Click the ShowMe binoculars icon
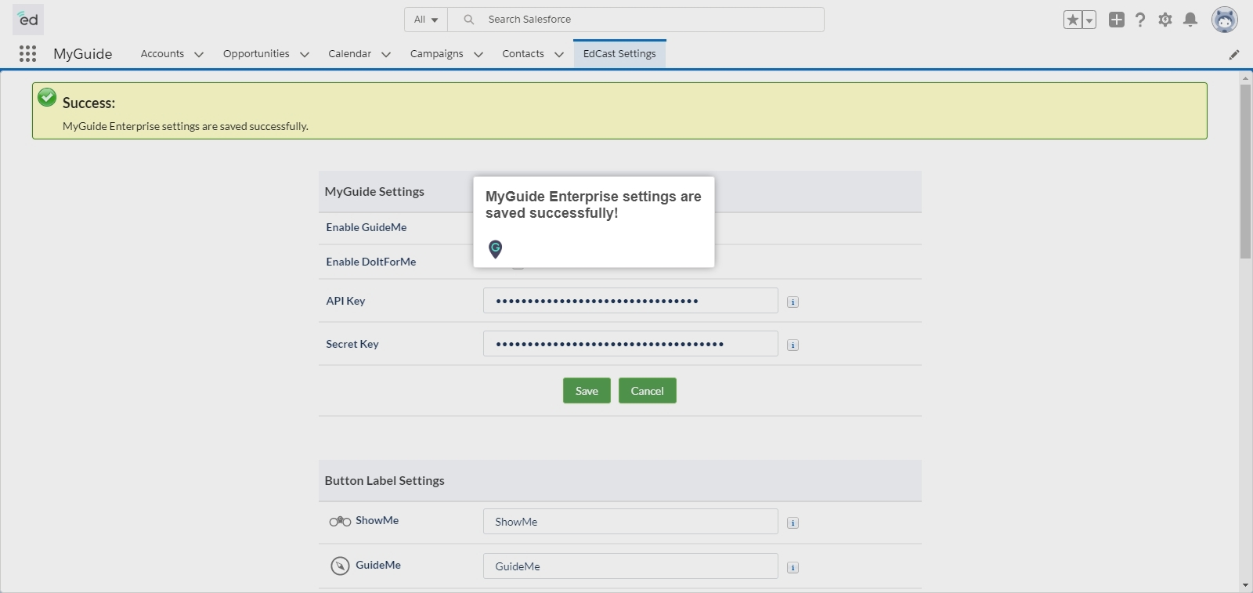This screenshot has width=1253, height=593. pos(340,521)
